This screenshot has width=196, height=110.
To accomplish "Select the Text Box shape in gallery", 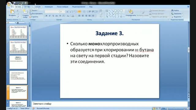I will (107, 11).
